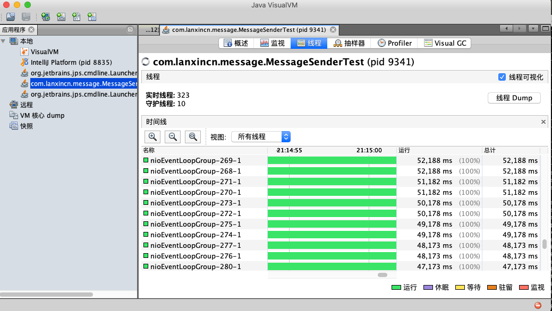Select IntelliJ Platform (pid 8835) entry
Screen dimensions: 552x311
(71, 62)
